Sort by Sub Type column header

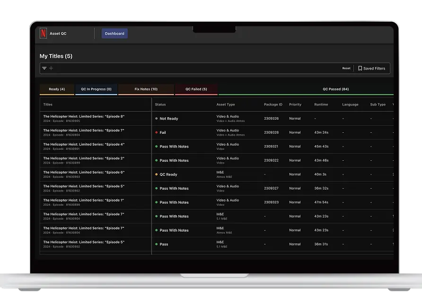pyautogui.click(x=378, y=104)
